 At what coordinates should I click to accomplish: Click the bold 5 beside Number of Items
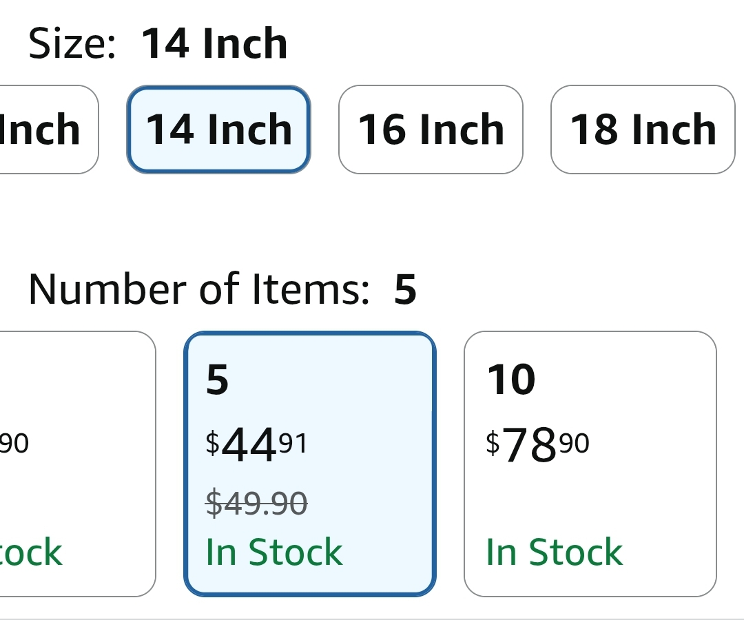(x=405, y=289)
